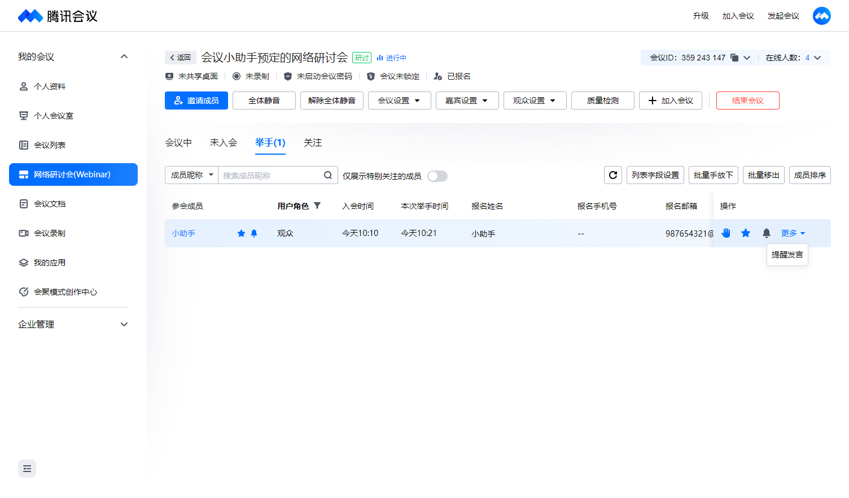Image resolution: width=849 pixels, height=498 pixels.
Task: Click the user role filter funnel icon
Action: click(x=317, y=206)
